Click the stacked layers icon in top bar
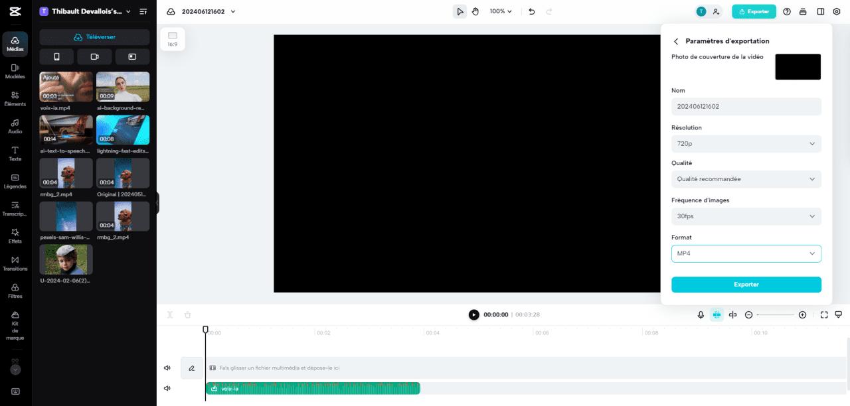 pos(803,11)
